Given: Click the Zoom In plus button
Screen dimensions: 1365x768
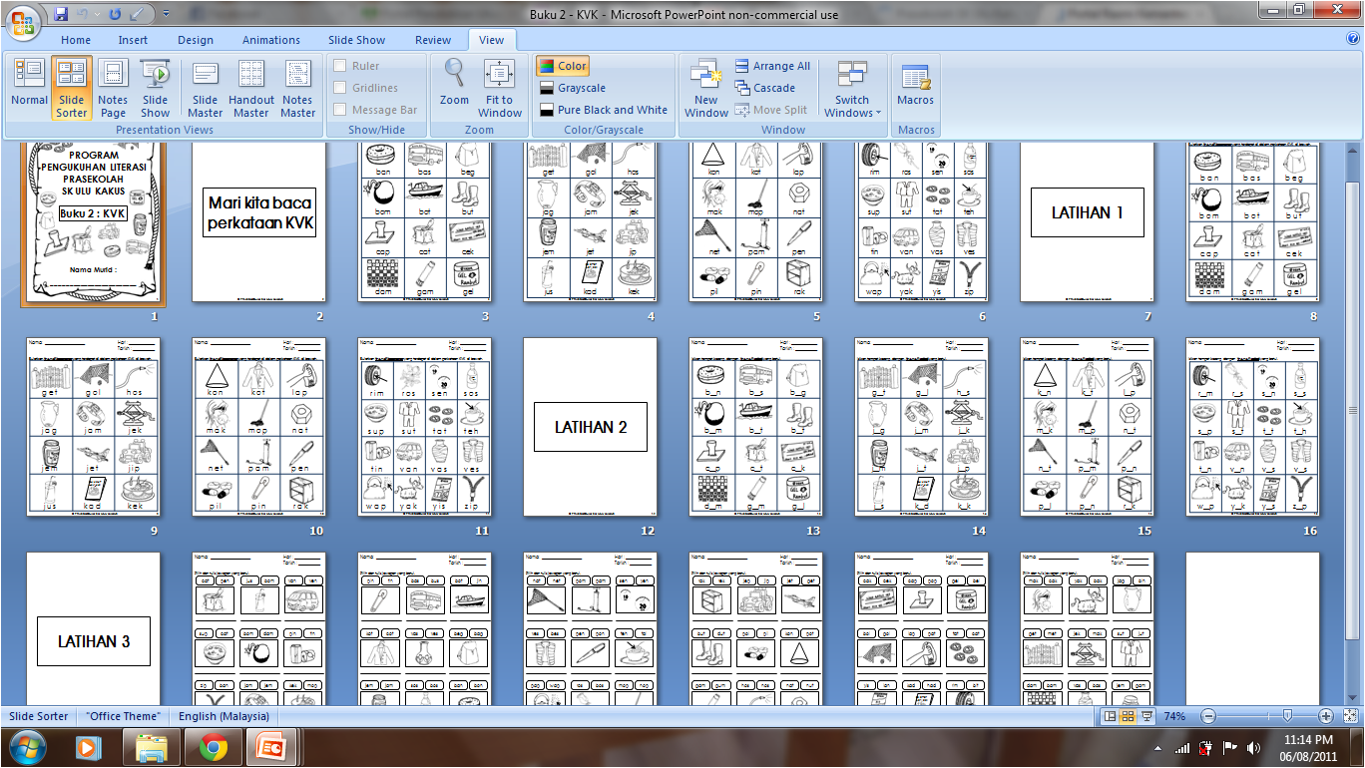Looking at the screenshot, I should [1326, 716].
